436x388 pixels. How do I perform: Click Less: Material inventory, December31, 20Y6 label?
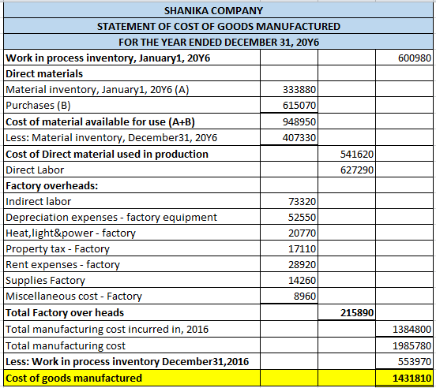[x=111, y=138]
